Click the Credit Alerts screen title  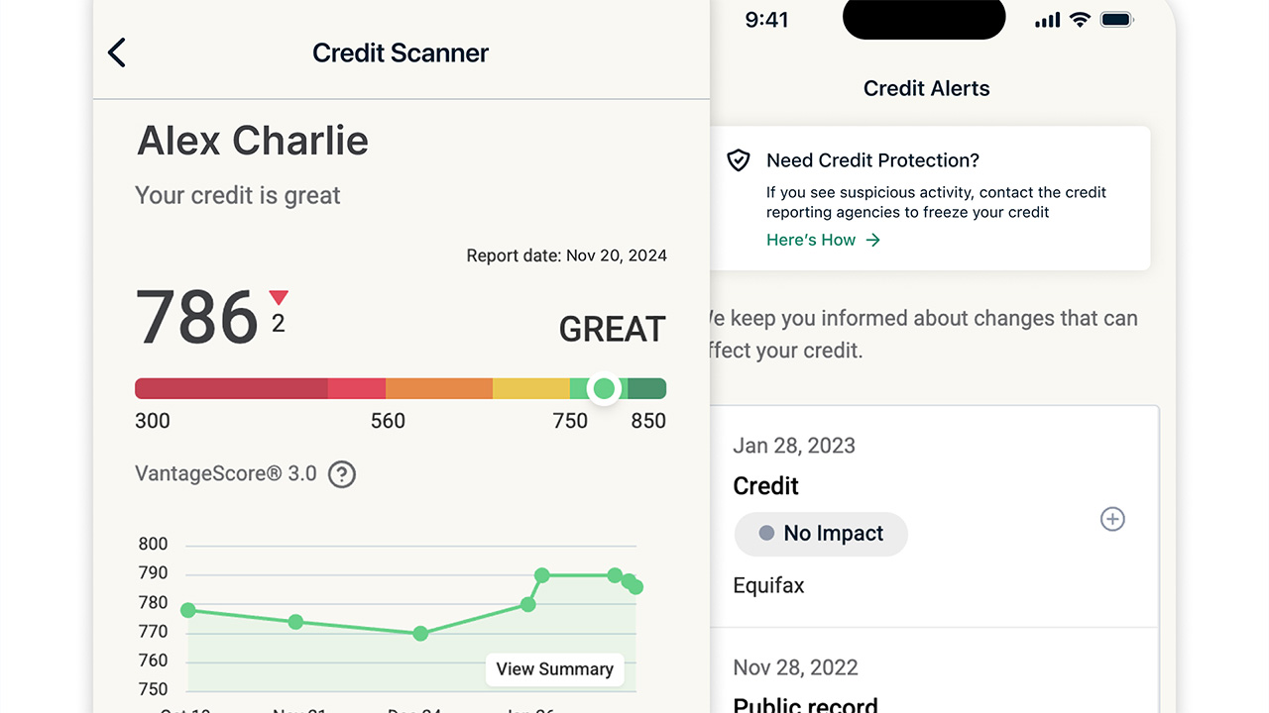tap(926, 88)
